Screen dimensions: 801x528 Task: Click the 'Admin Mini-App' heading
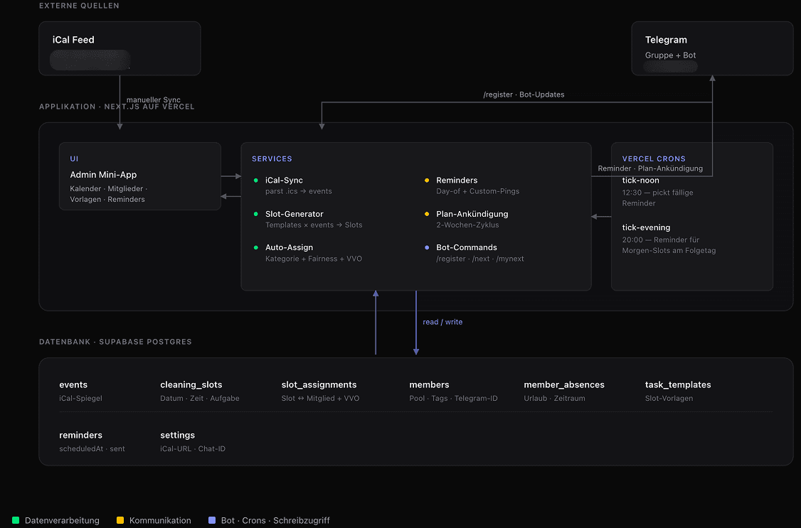103,175
